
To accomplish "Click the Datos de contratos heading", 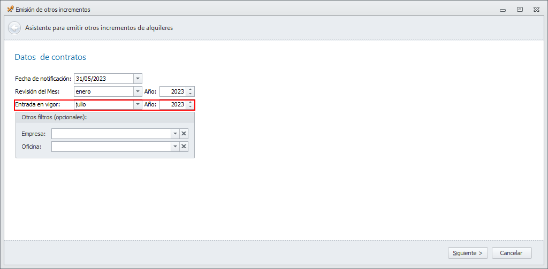I will pos(50,57).
